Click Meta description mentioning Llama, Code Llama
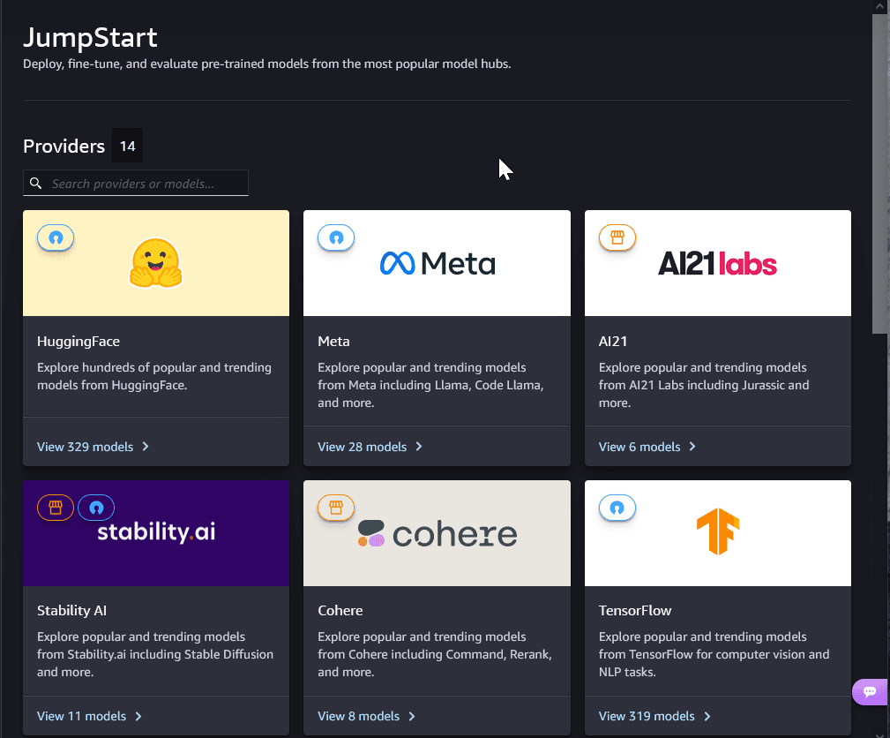Image resolution: width=890 pixels, height=738 pixels. [x=430, y=385]
